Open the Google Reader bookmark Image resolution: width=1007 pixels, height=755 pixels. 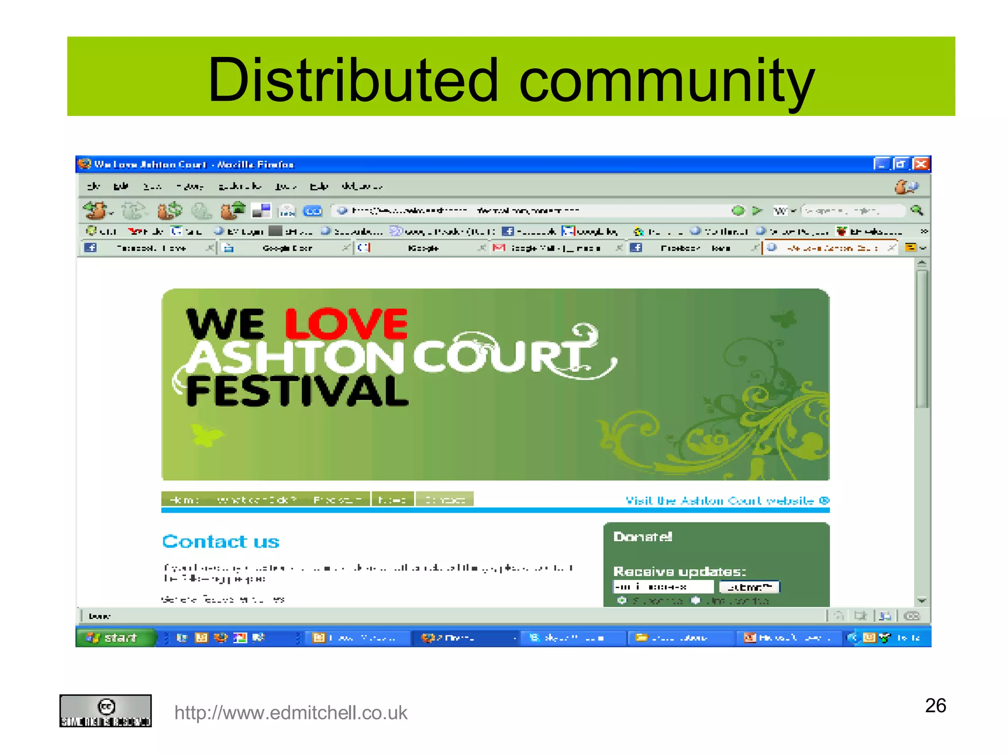pos(442,232)
